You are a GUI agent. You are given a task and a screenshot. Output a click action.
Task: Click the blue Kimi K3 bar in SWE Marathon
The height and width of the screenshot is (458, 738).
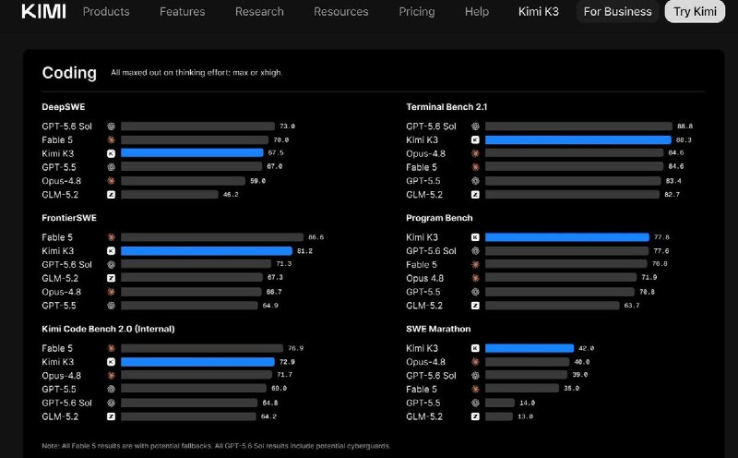pyautogui.click(x=530, y=349)
